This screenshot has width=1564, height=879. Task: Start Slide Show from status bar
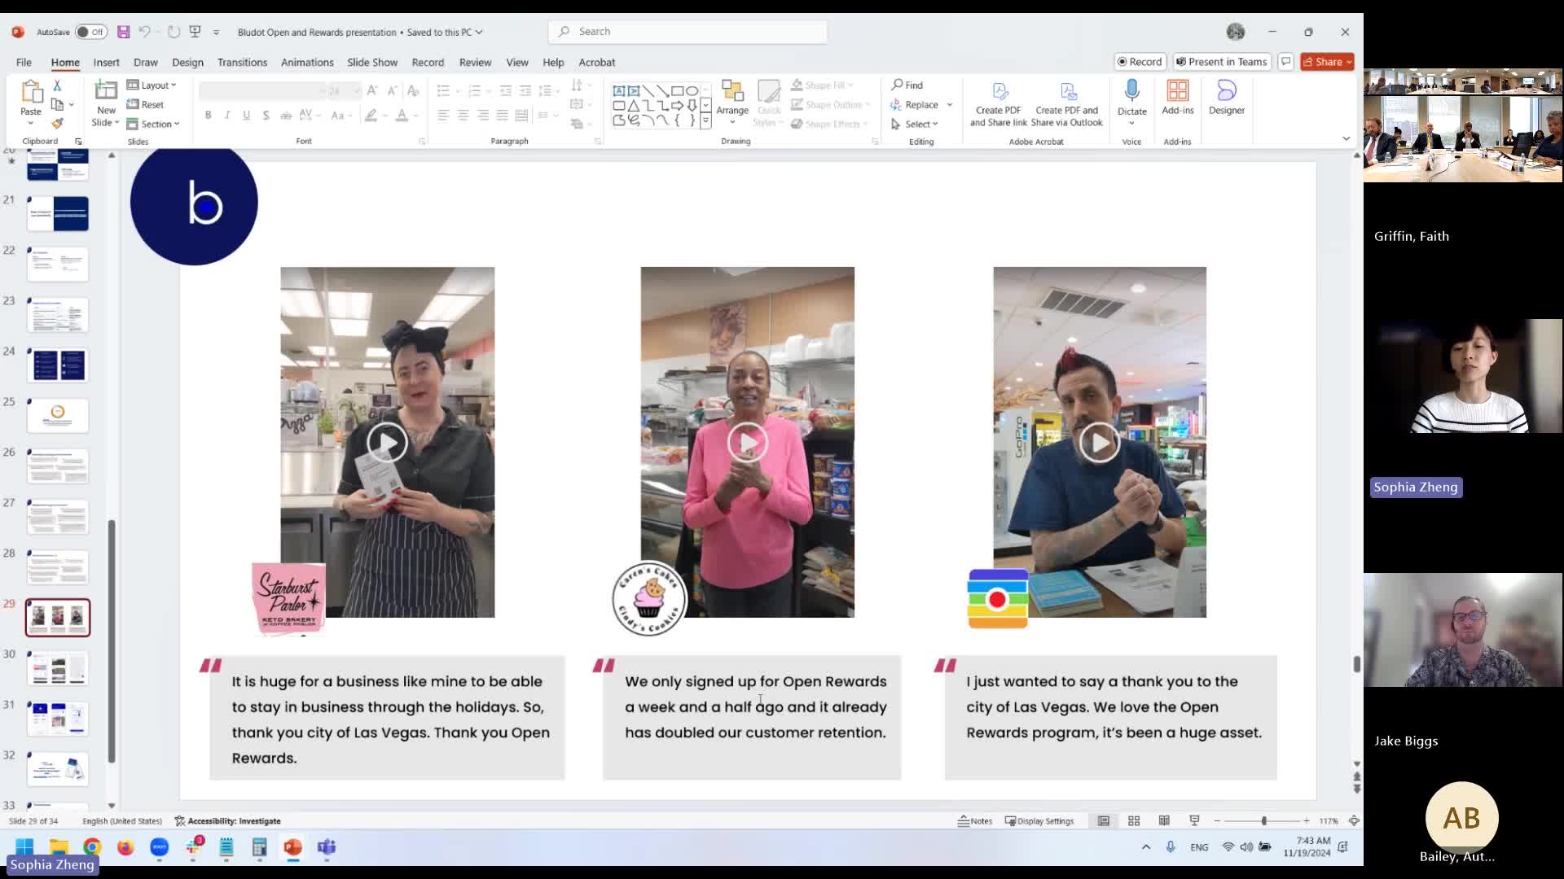pyautogui.click(x=1194, y=821)
